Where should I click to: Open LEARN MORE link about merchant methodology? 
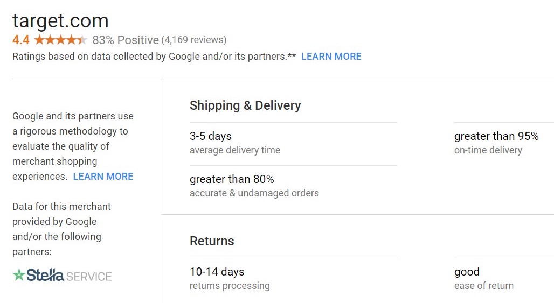103,177
